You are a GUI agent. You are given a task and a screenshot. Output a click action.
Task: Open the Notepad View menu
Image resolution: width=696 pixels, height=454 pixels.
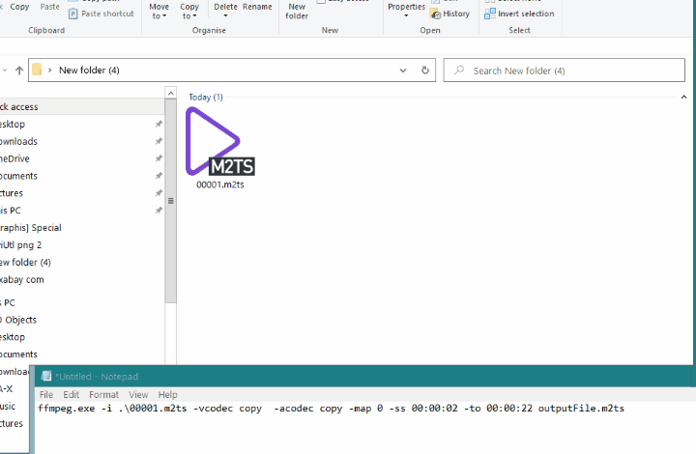[x=138, y=394]
